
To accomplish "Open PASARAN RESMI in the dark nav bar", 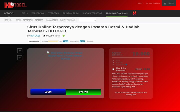I will pos(71,13).
